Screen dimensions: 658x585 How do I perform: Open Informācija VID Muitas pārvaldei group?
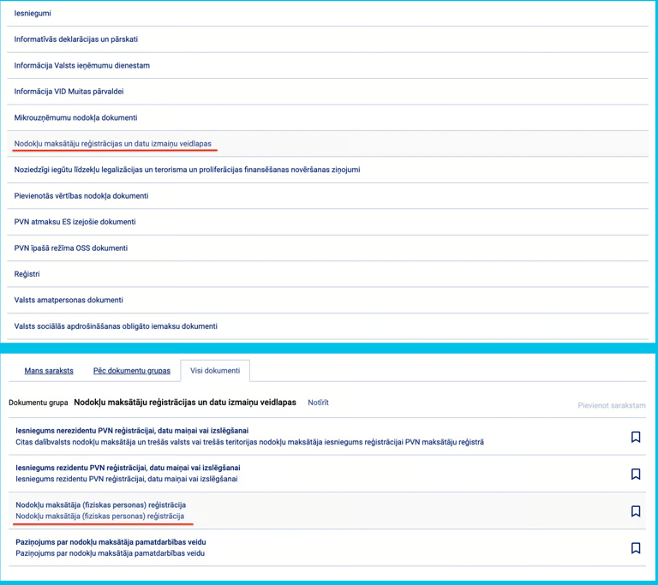[328, 92]
